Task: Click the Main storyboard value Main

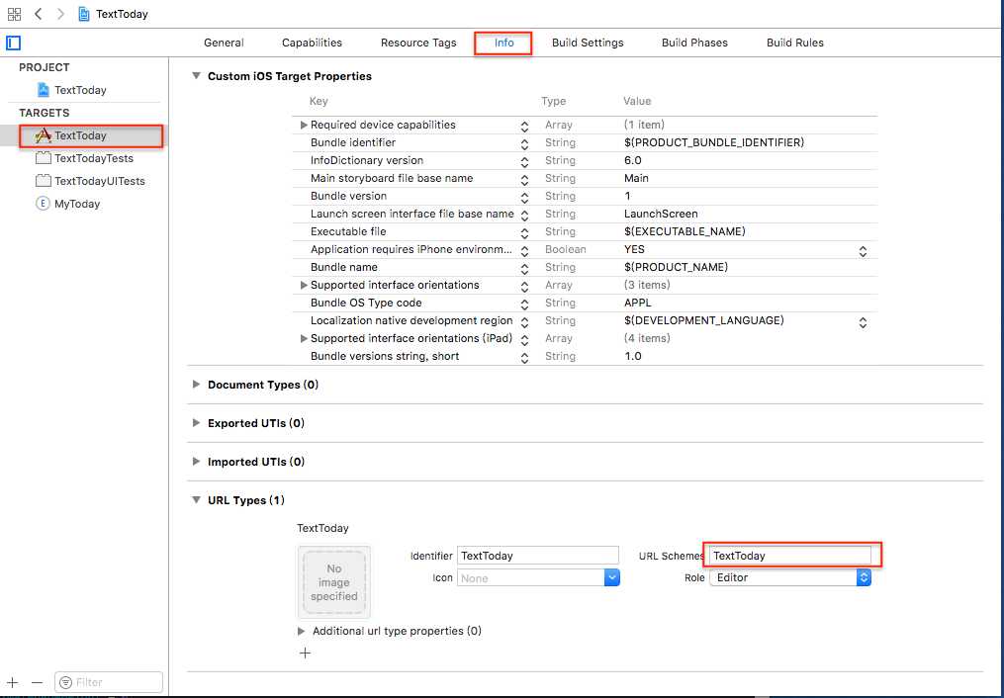Action: (636, 178)
